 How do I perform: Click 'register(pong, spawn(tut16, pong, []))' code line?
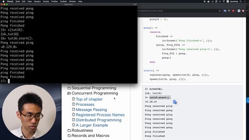tap(179, 75)
